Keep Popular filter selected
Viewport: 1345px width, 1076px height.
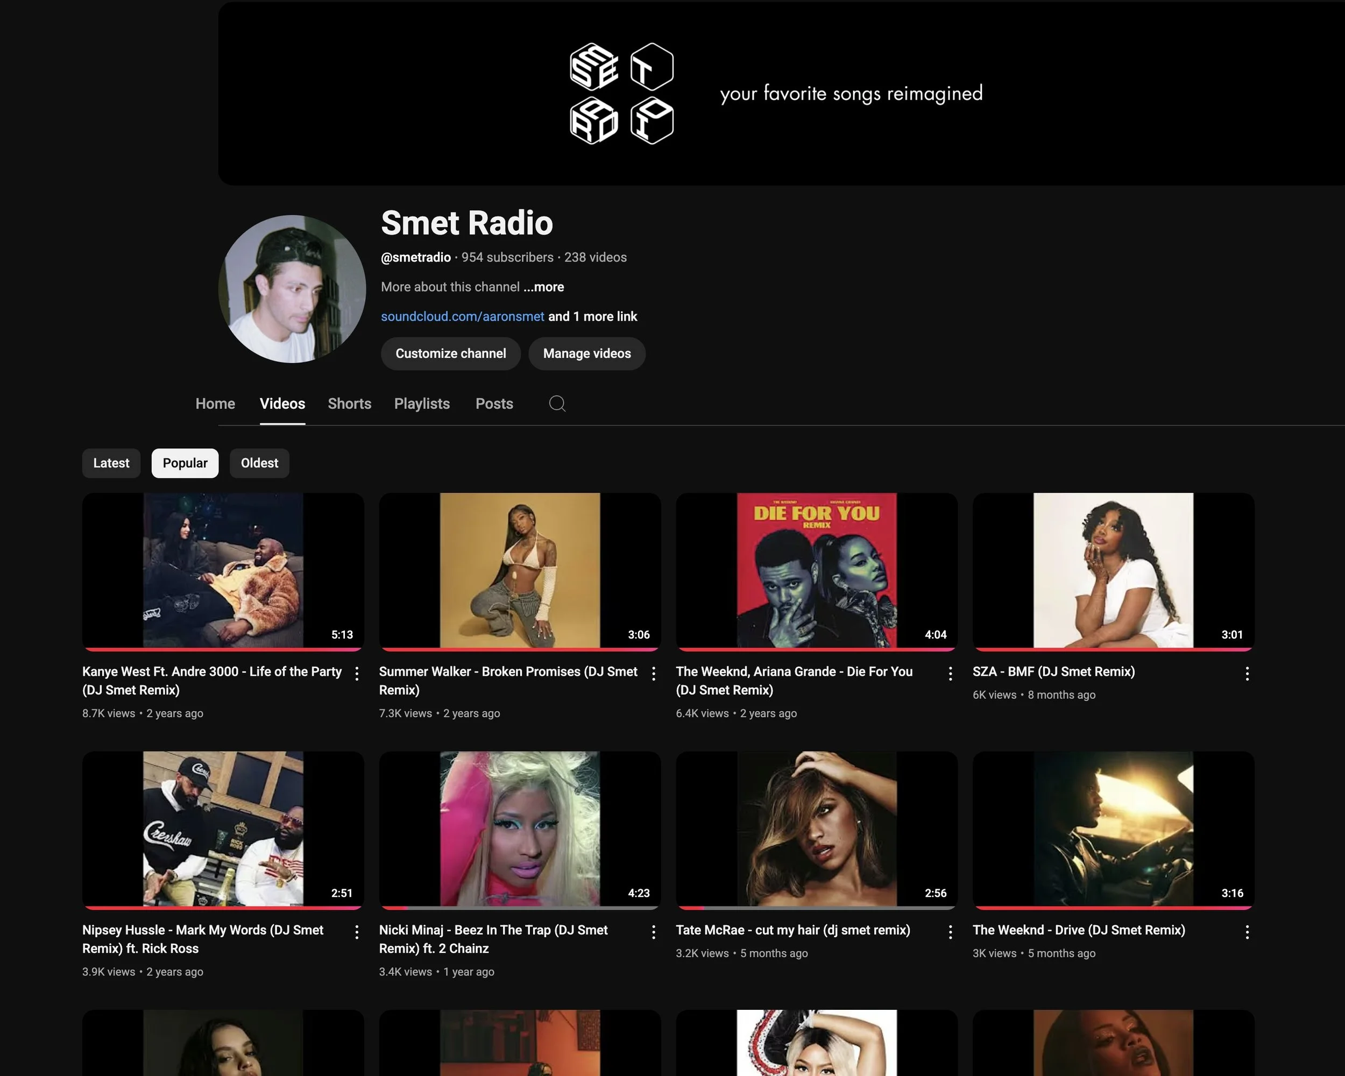click(x=185, y=463)
